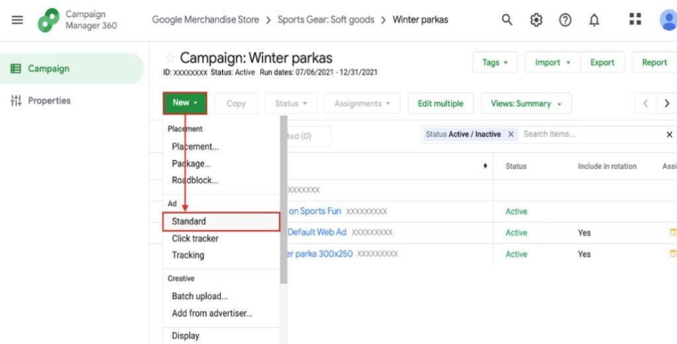Click the Status column header
This screenshot has width=677, height=344.
[516, 166]
